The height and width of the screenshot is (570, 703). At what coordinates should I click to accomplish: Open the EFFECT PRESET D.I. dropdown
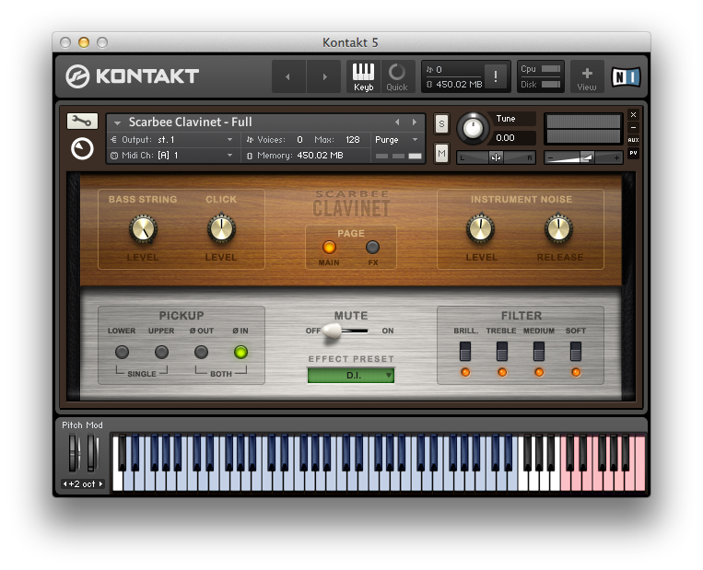tap(351, 375)
